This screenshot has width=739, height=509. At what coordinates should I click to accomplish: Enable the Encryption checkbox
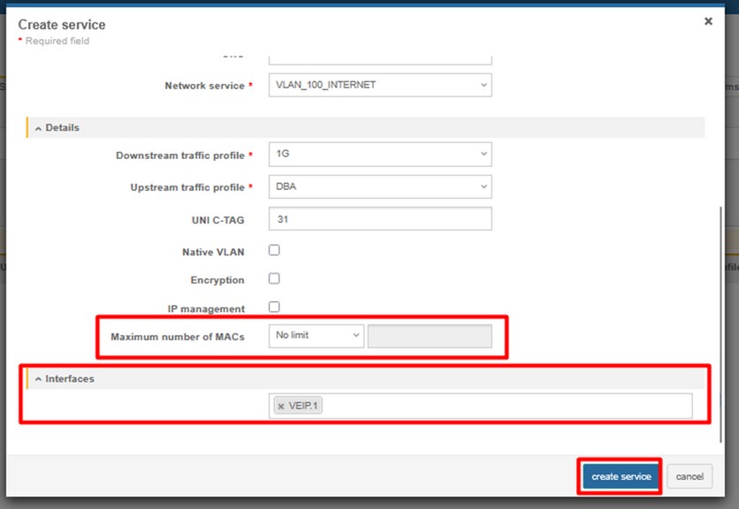(274, 278)
